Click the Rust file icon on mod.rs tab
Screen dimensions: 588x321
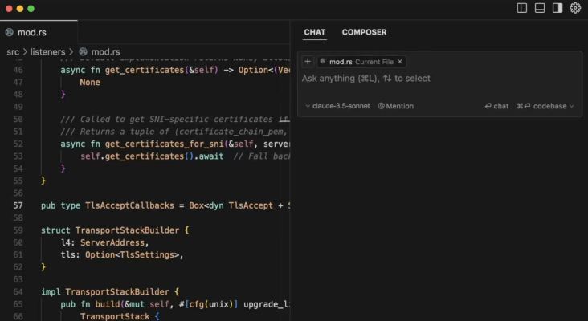(x=10, y=32)
